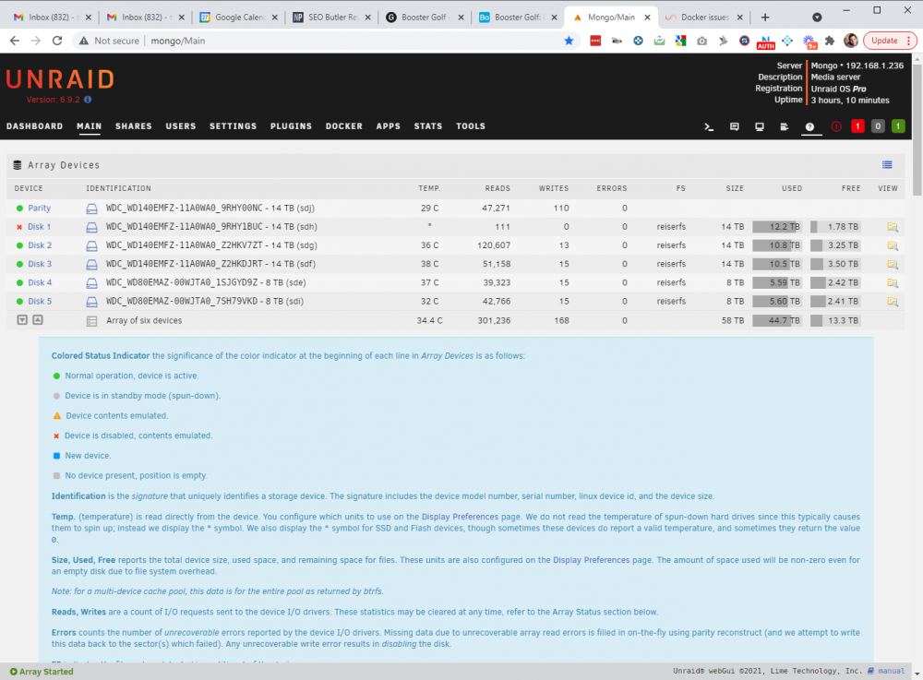Click the red power alert circle icon

point(836,126)
